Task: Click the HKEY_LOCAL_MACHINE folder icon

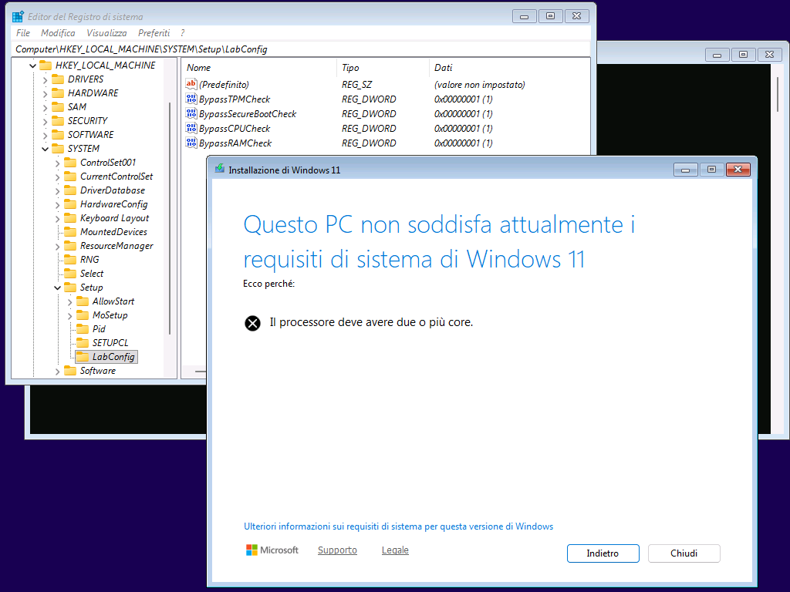Action: click(46, 66)
